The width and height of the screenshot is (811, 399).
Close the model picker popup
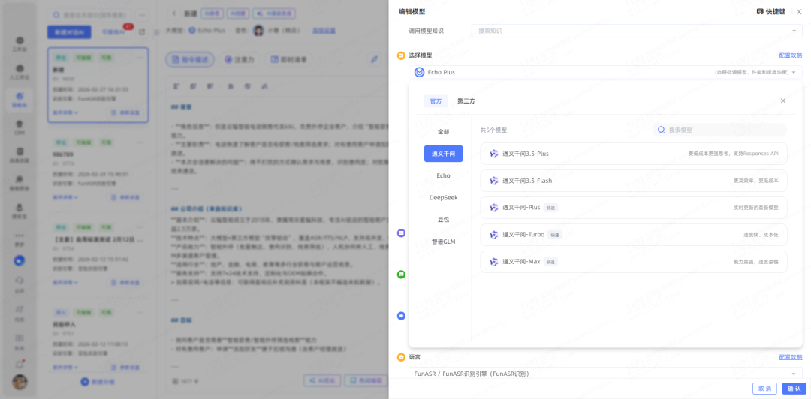tap(782, 100)
